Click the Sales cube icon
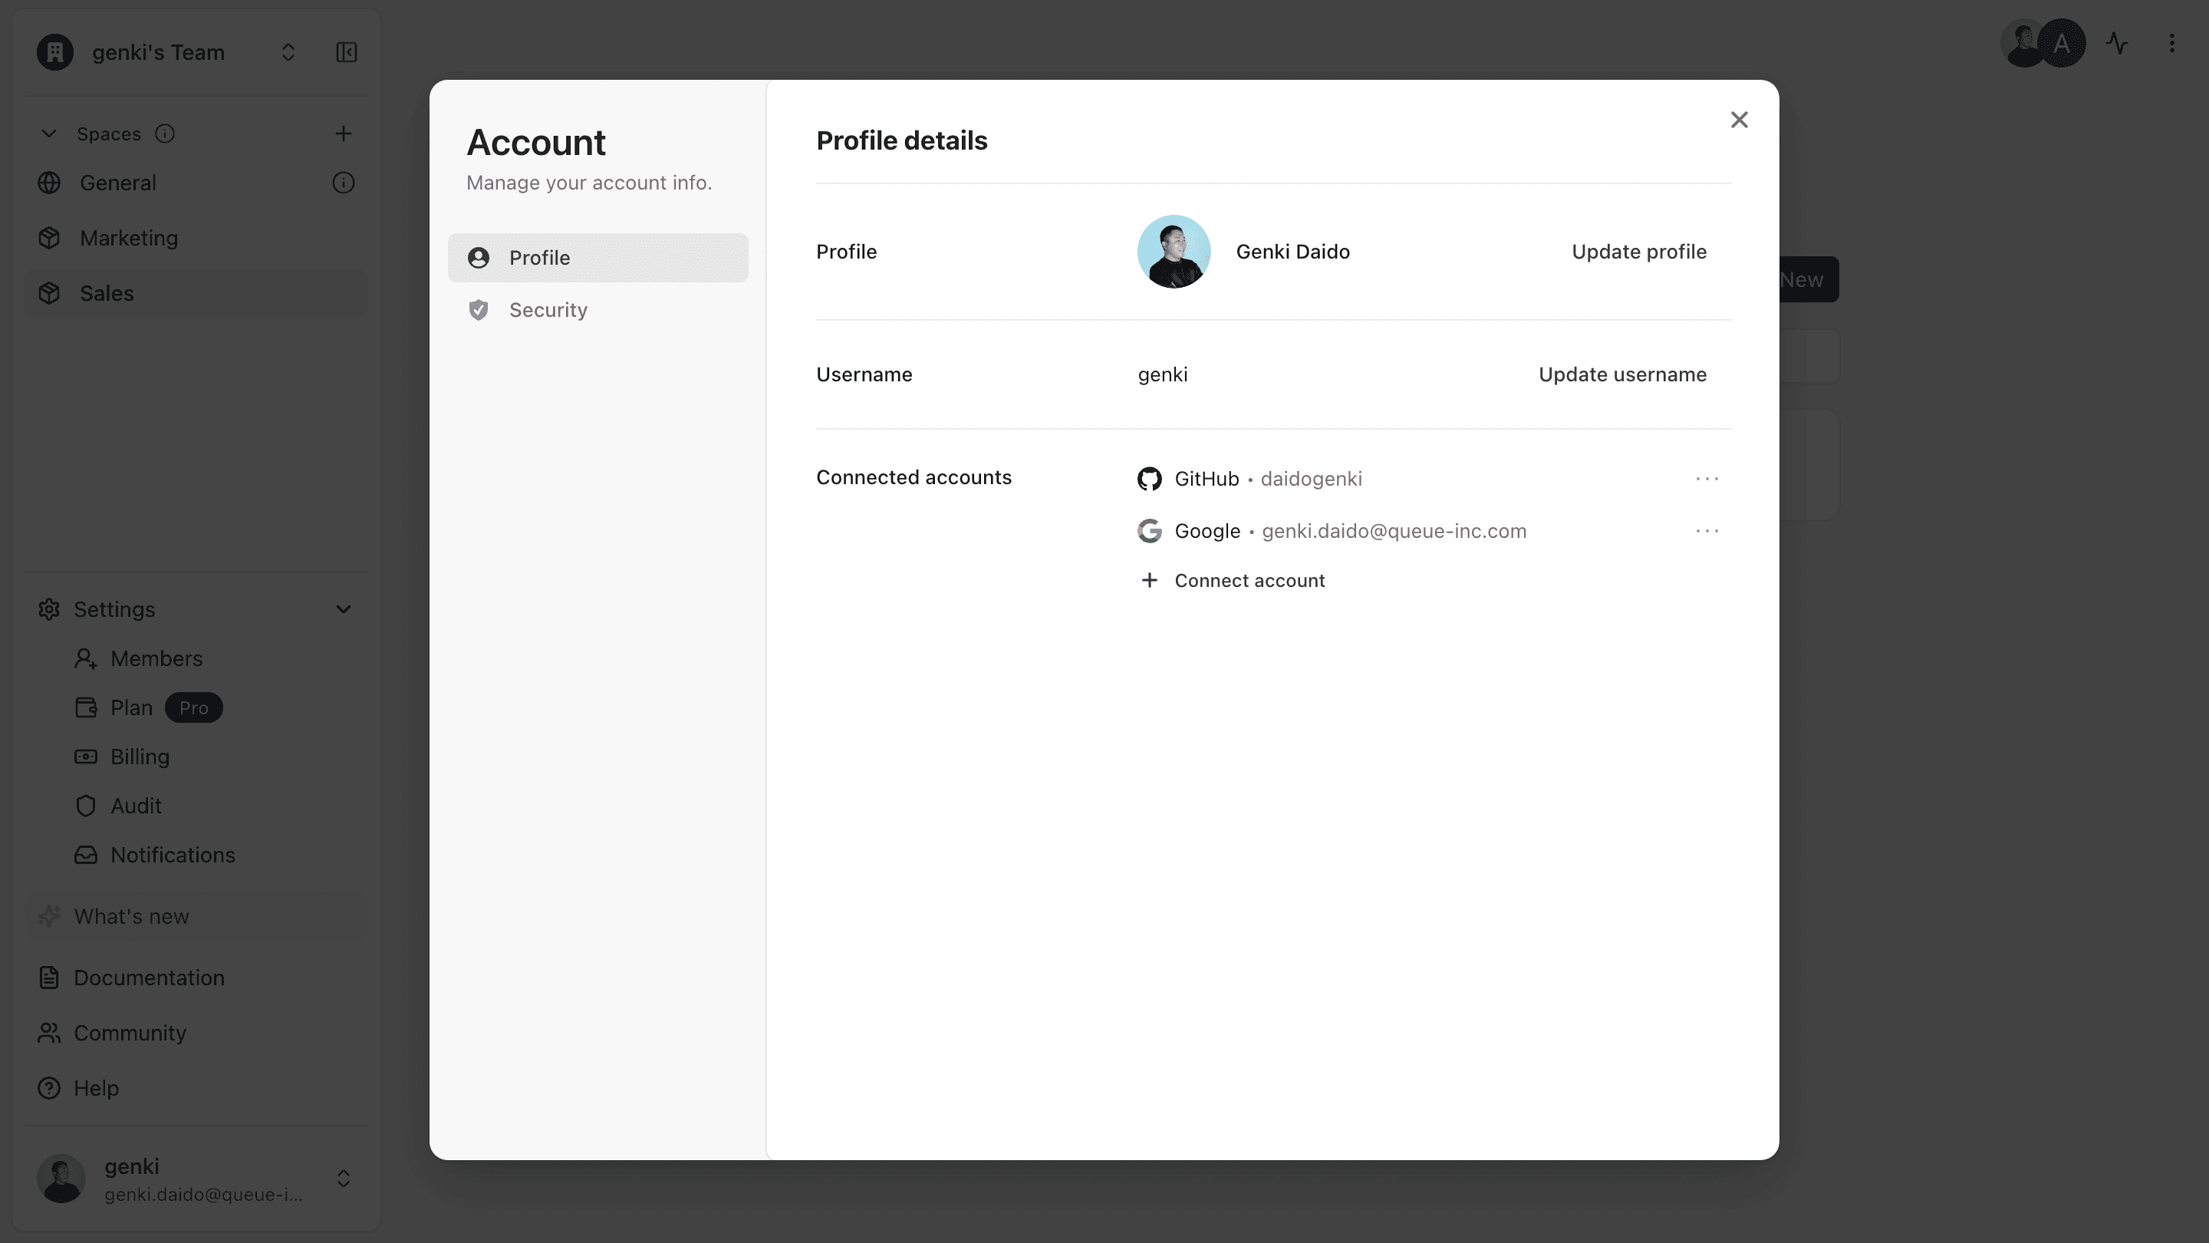 [x=49, y=293]
